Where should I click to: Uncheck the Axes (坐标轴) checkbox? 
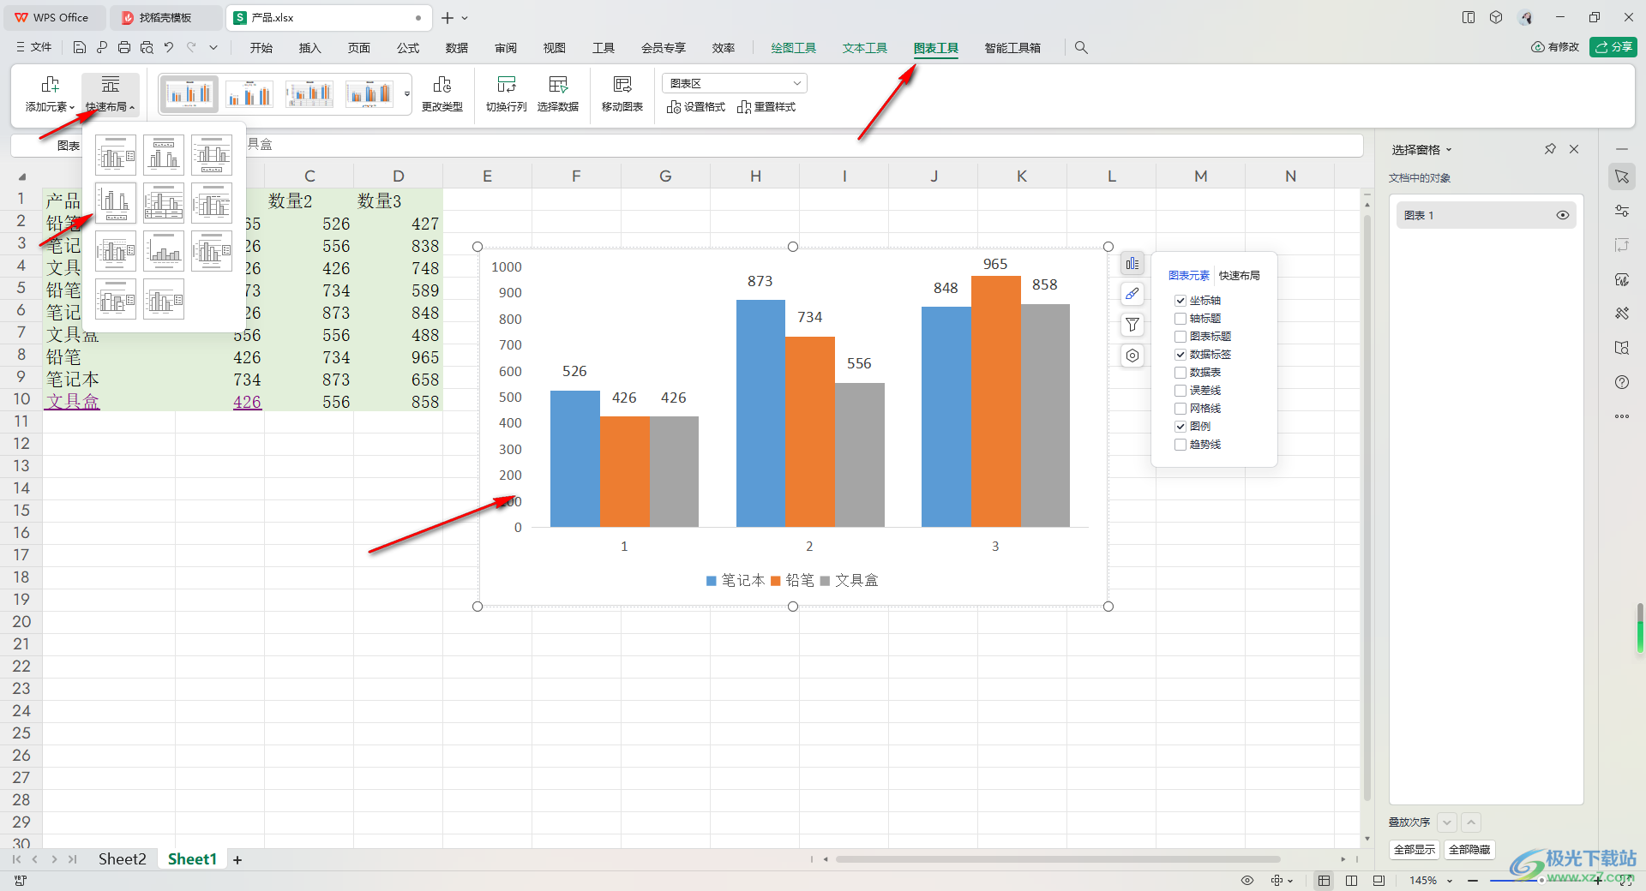tap(1180, 301)
